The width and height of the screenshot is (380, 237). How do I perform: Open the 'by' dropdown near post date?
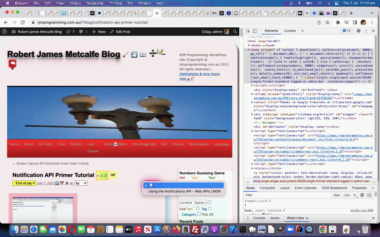point(81,183)
